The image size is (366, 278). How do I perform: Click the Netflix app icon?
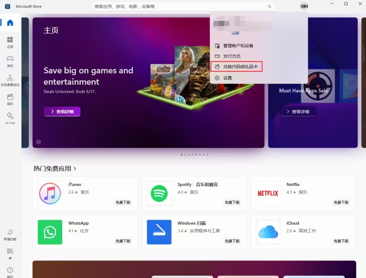[268, 193]
